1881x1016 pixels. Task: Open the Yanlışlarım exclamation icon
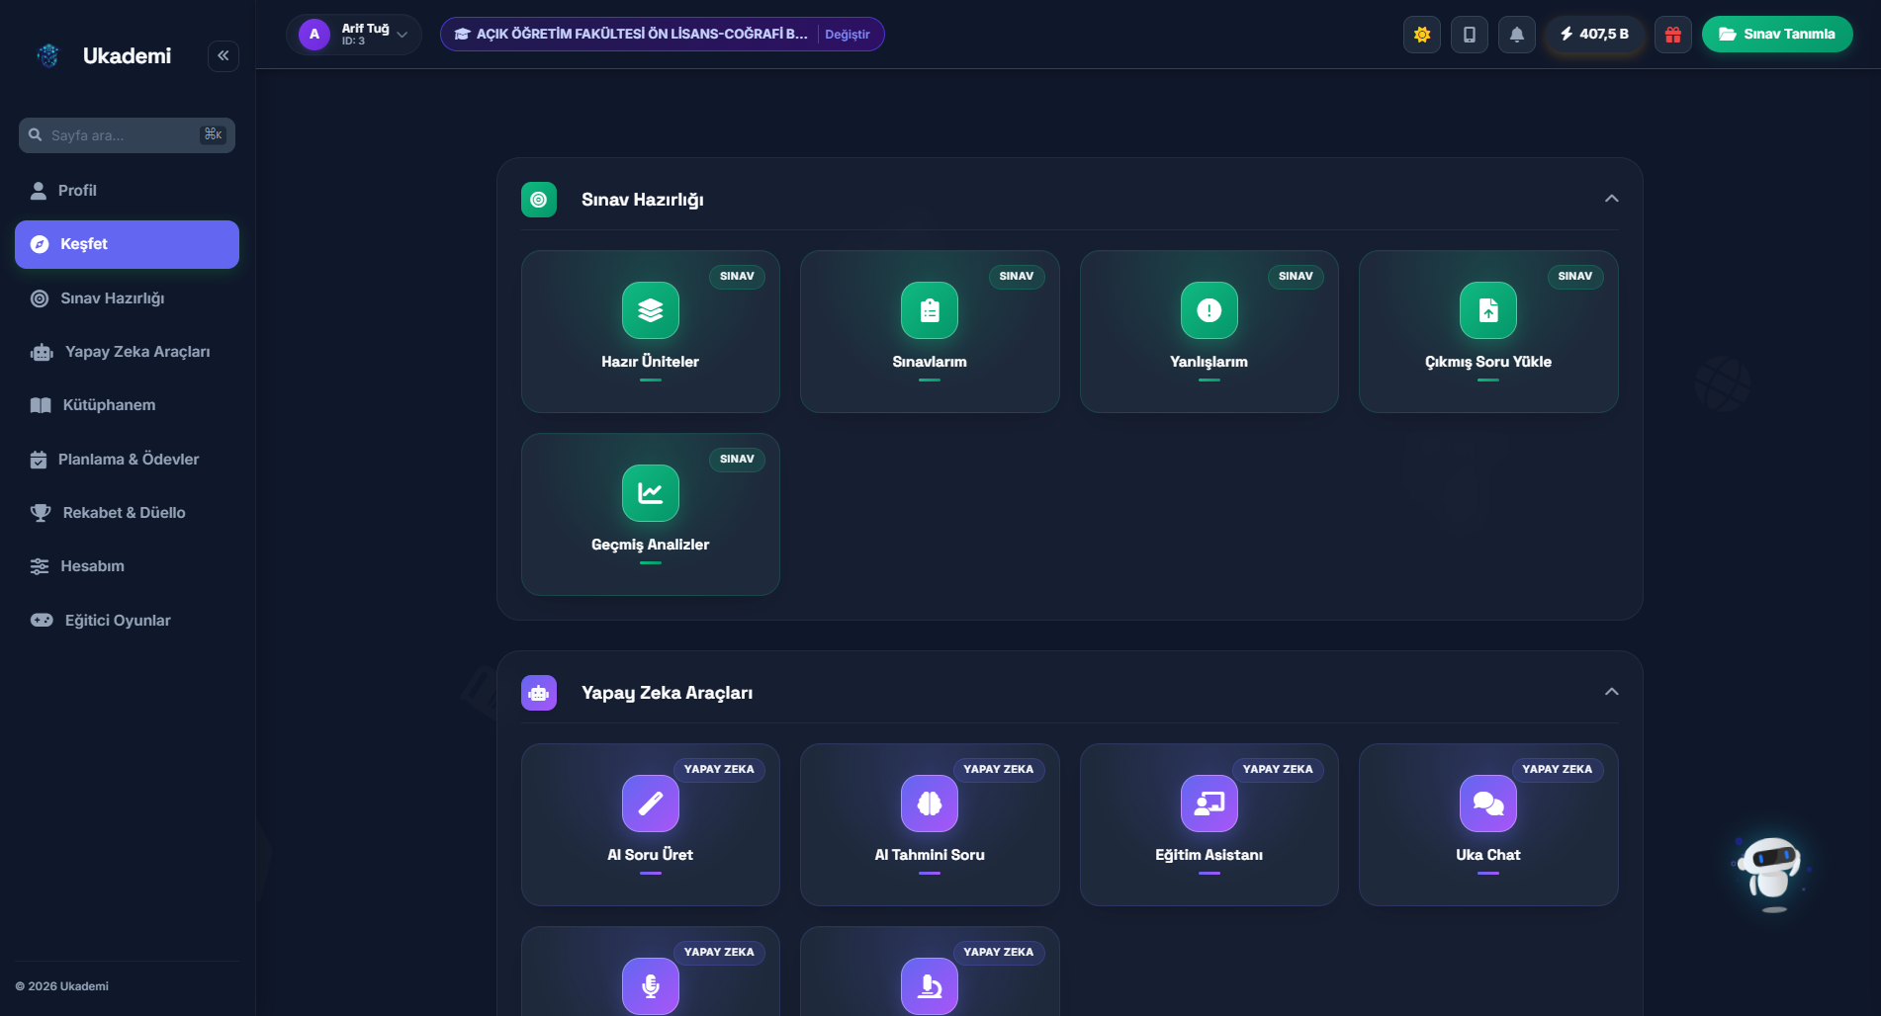(x=1209, y=310)
